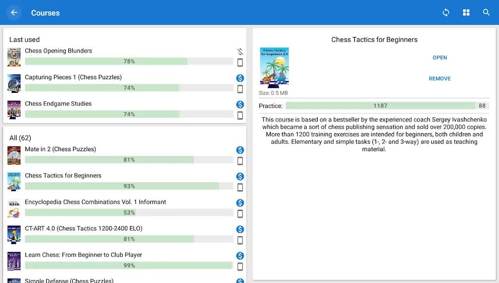Tap the dollar badge next to Mate in 2
This screenshot has width=499, height=283.
(x=240, y=150)
